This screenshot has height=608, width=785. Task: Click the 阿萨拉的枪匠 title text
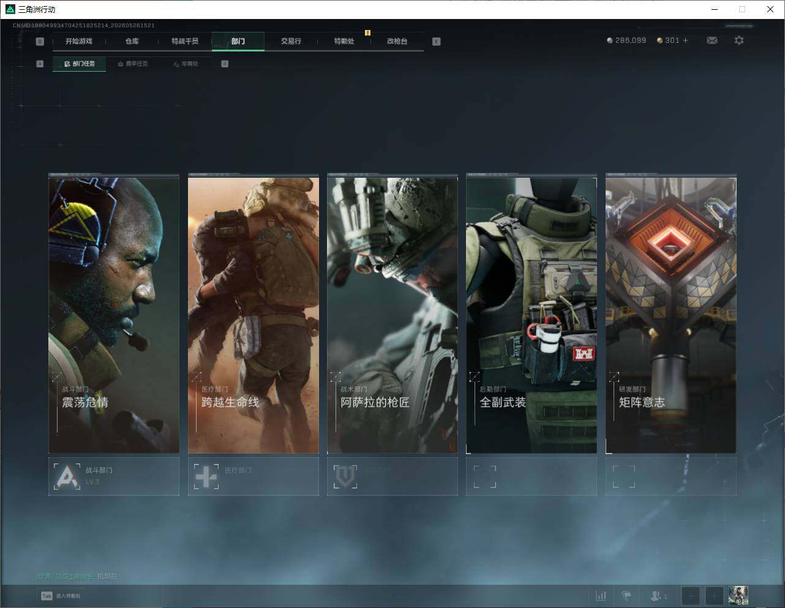pos(375,403)
